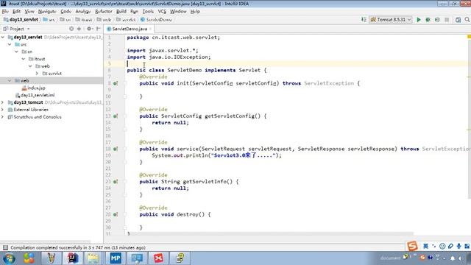Open the Build menu
The image size is (471, 265).
tap(121, 12)
